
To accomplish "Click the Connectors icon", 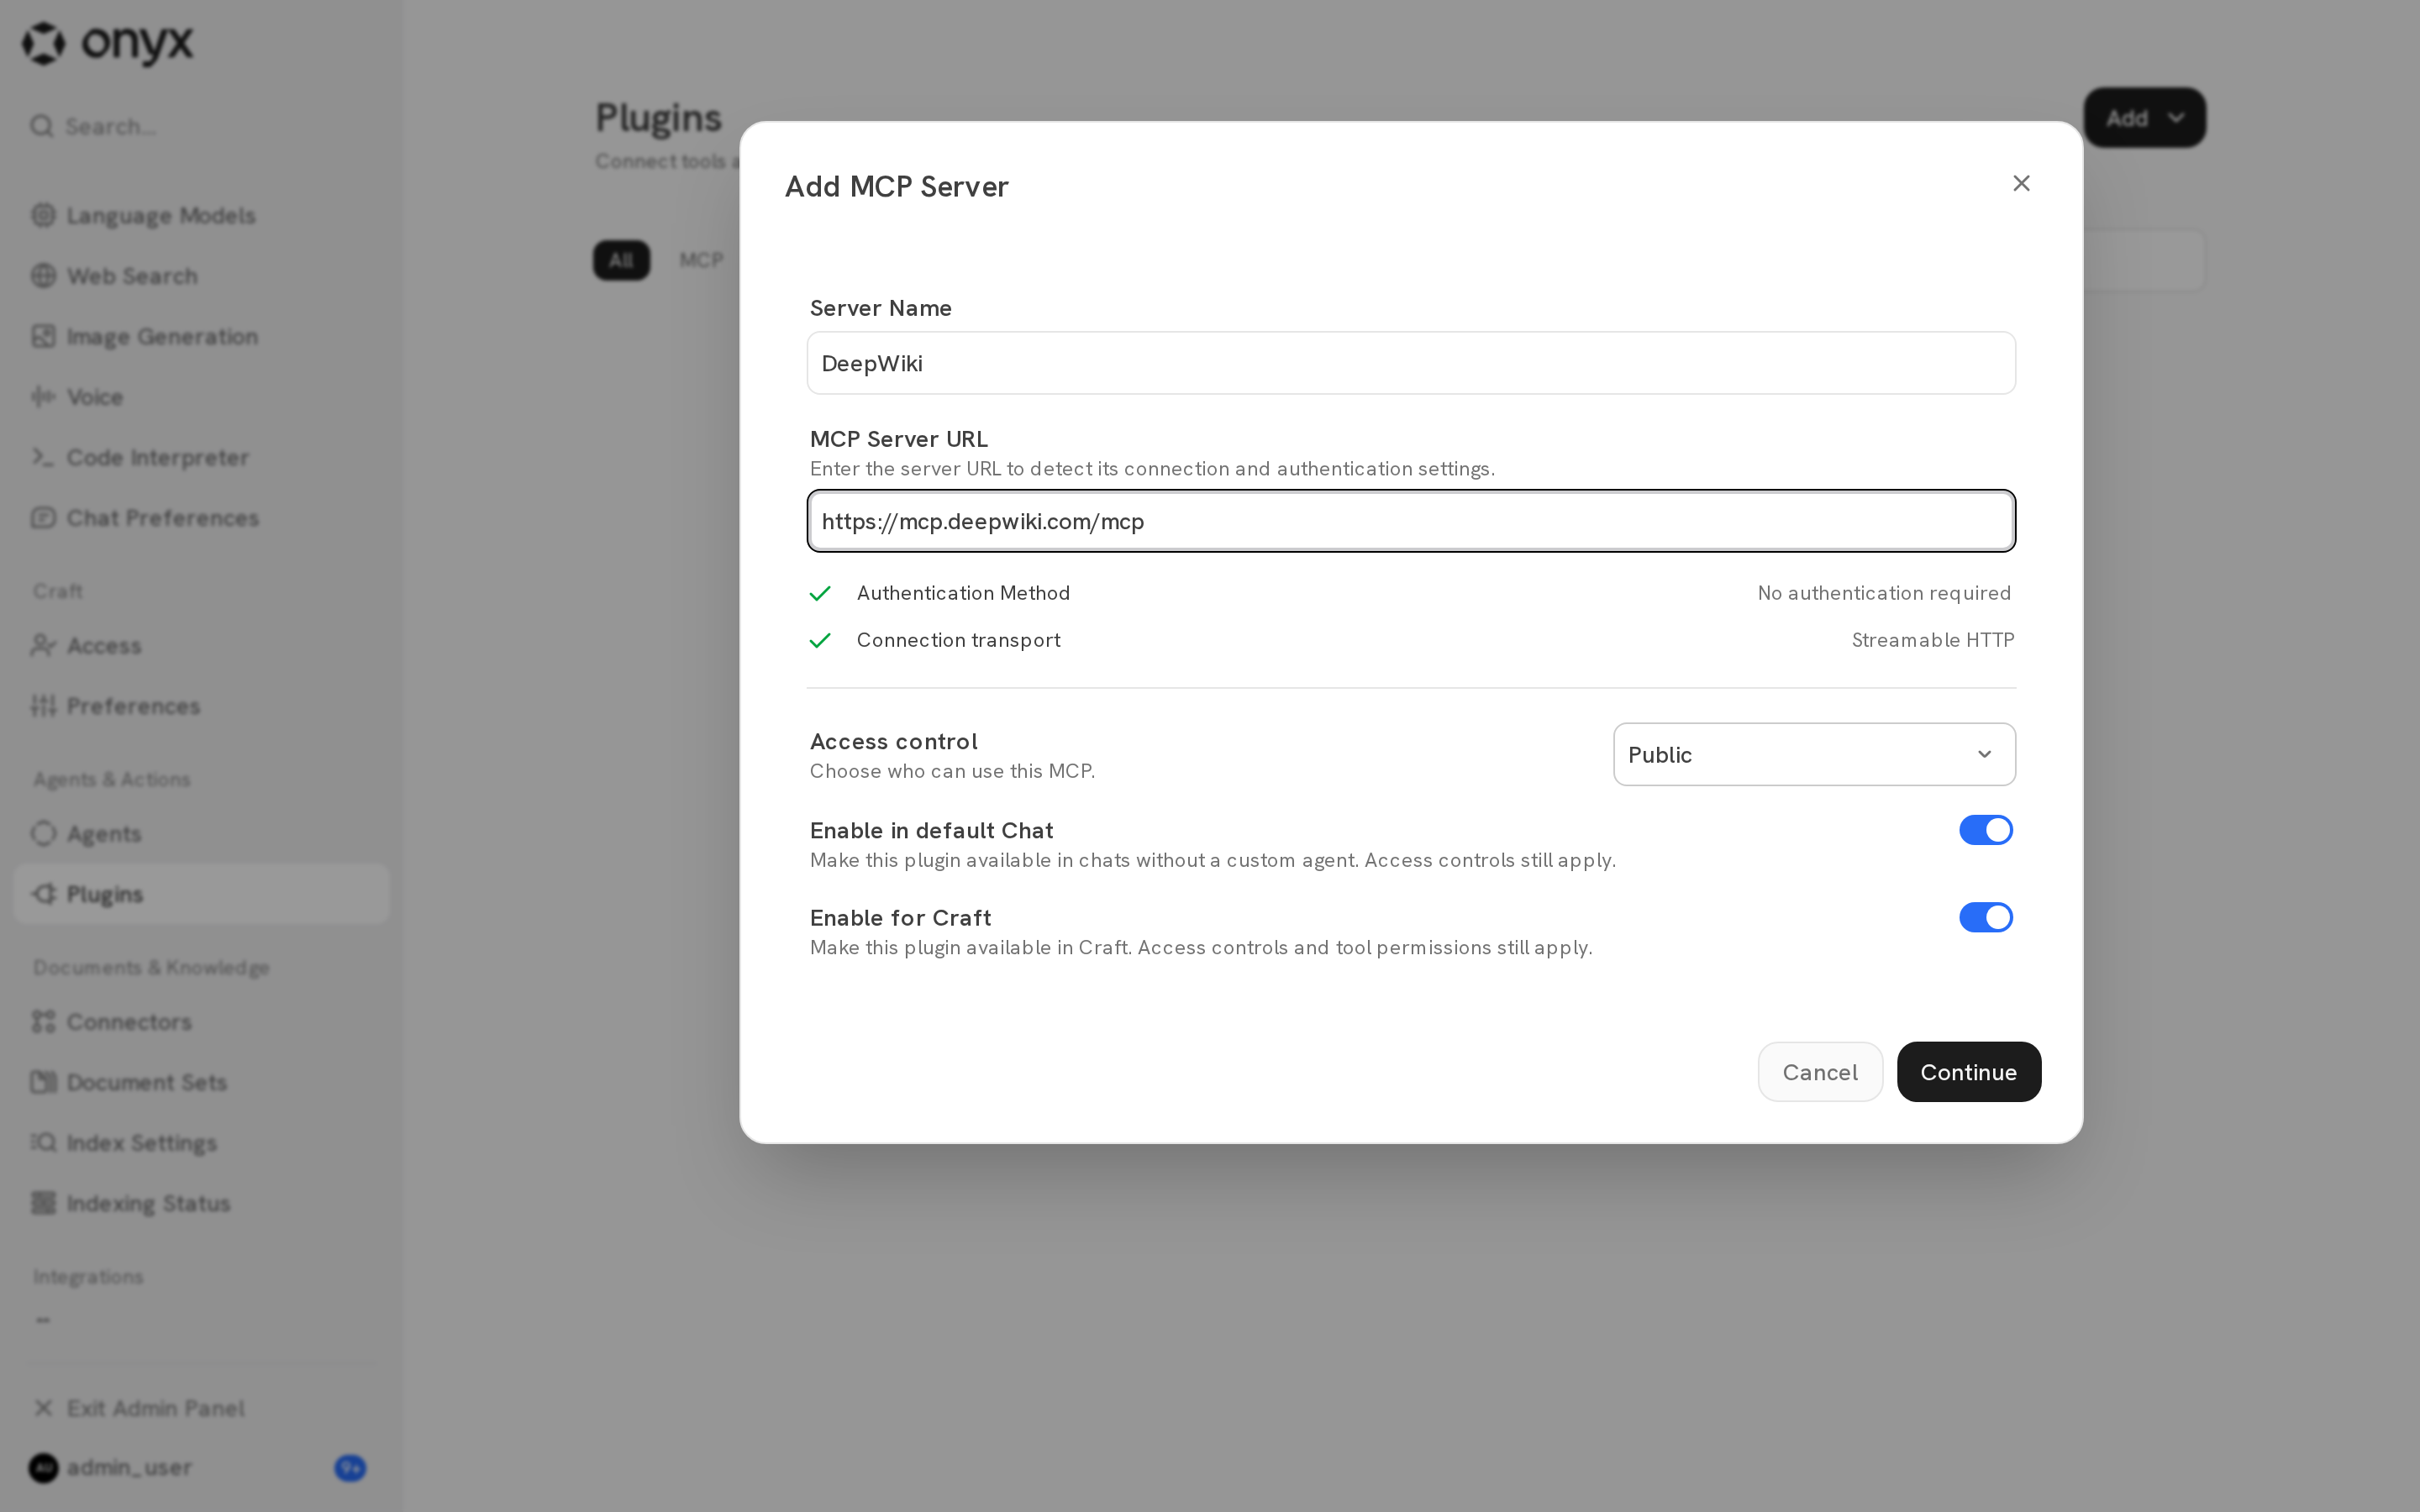I will click(43, 1021).
